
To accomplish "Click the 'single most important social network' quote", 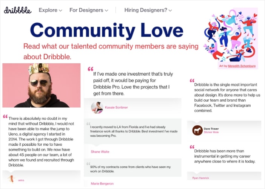I will click(x=227, y=98).
